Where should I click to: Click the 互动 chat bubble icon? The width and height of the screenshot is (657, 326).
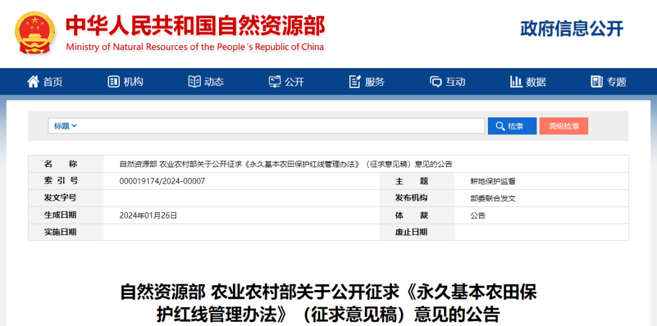[x=436, y=81]
